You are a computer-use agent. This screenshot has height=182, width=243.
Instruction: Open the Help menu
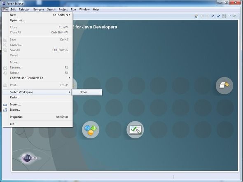tap(96, 9)
